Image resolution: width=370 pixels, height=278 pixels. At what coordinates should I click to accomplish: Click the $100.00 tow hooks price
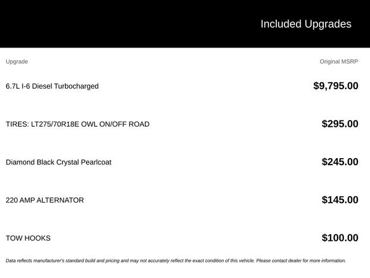pos(340,238)
